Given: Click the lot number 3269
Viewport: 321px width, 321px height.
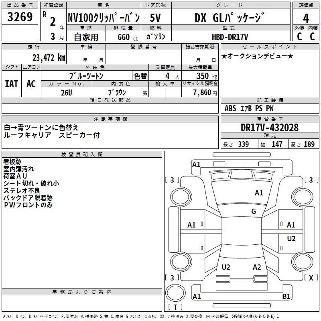Looking at the screenshot, I should tap(20, 17).
